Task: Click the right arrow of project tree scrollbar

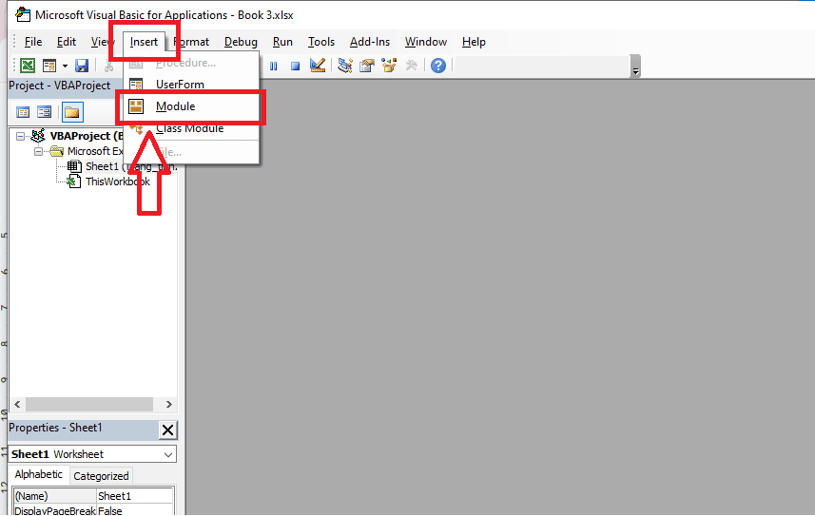Action: click(169, 404)
